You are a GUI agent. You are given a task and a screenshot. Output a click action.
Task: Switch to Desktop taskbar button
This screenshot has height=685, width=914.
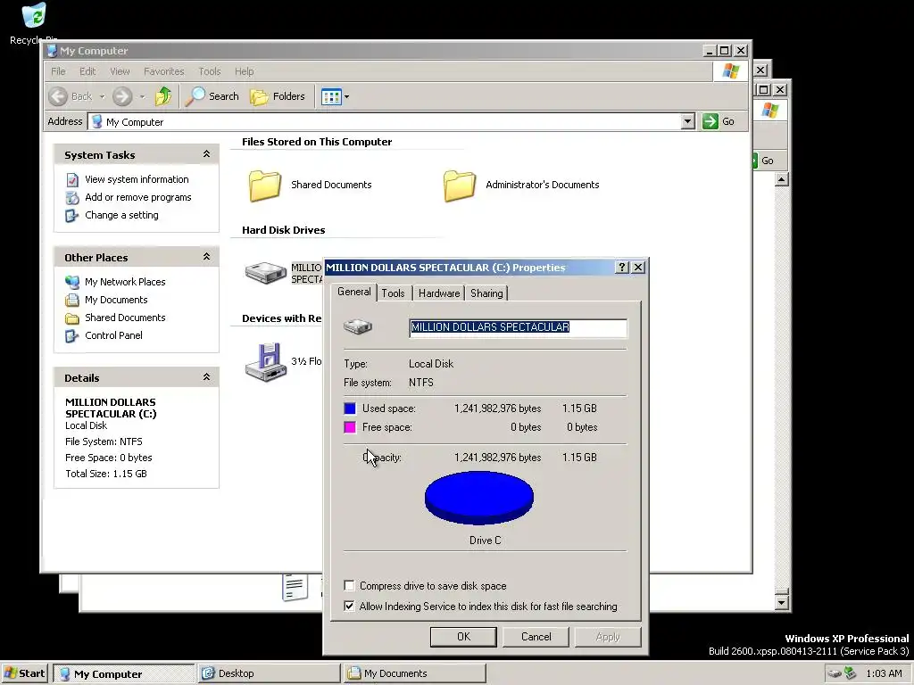pyautogui.click(x=269, y=673)
